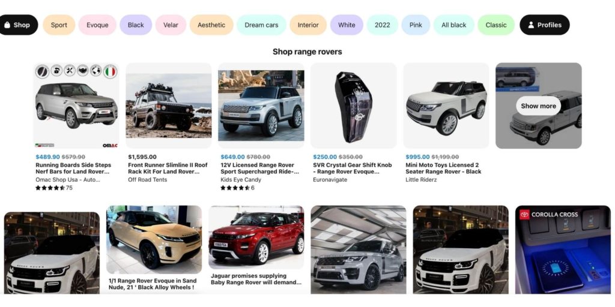This screenshot has width=615, height=307.
Task: Click the star rating under 12V Licensed Range Rover
Action: (235, 188)
